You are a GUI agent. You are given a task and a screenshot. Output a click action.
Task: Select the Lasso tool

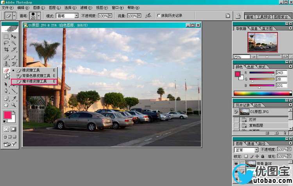(6, 43)
